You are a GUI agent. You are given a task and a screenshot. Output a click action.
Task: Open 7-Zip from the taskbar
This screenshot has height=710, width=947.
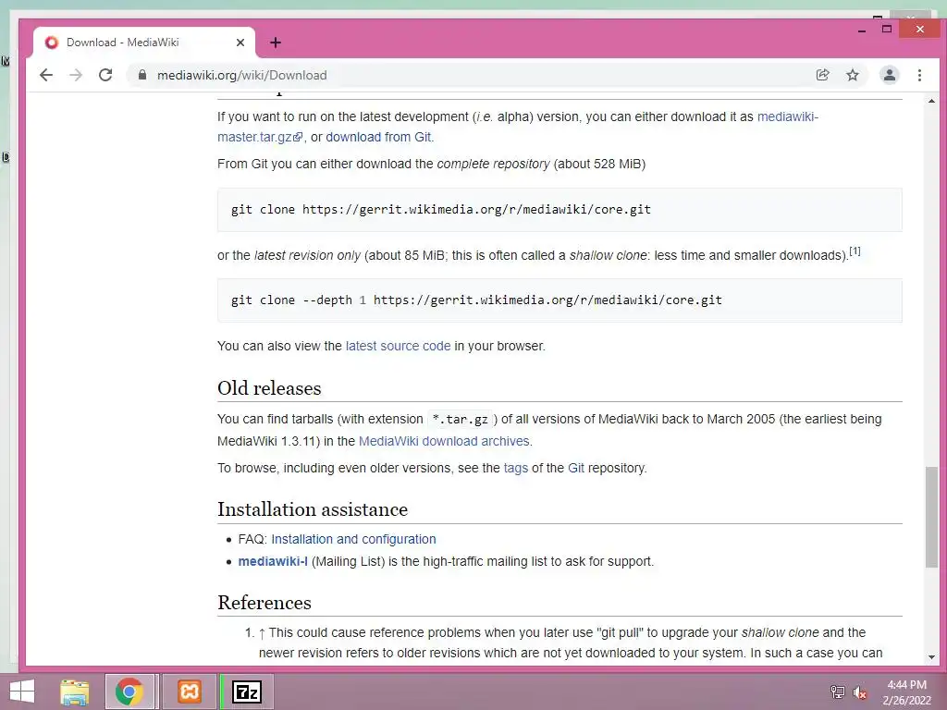coord(246,692)
